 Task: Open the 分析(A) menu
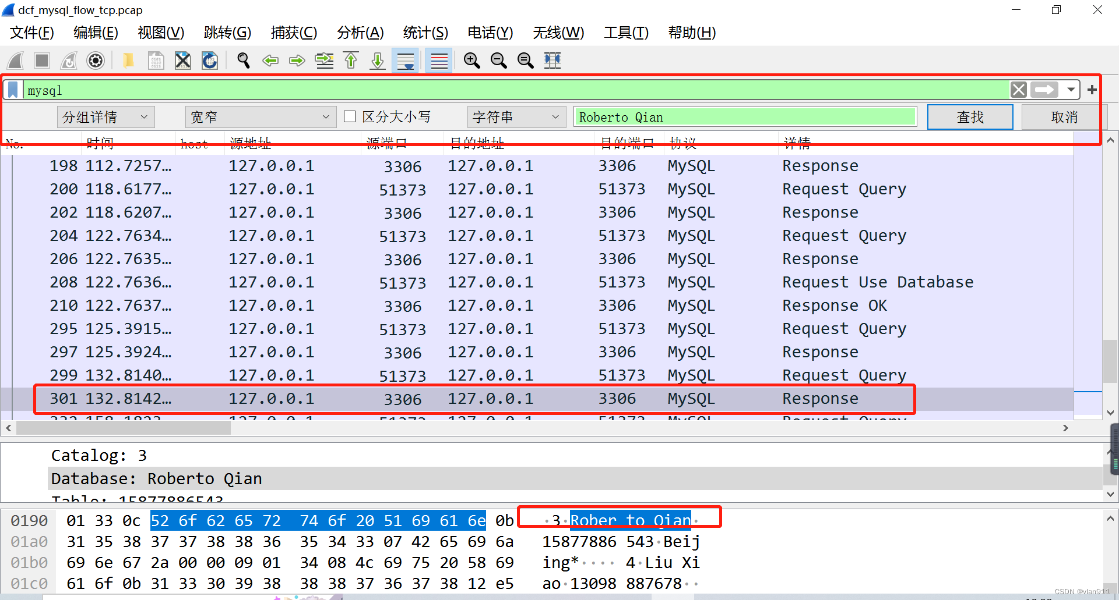[360, 33]
